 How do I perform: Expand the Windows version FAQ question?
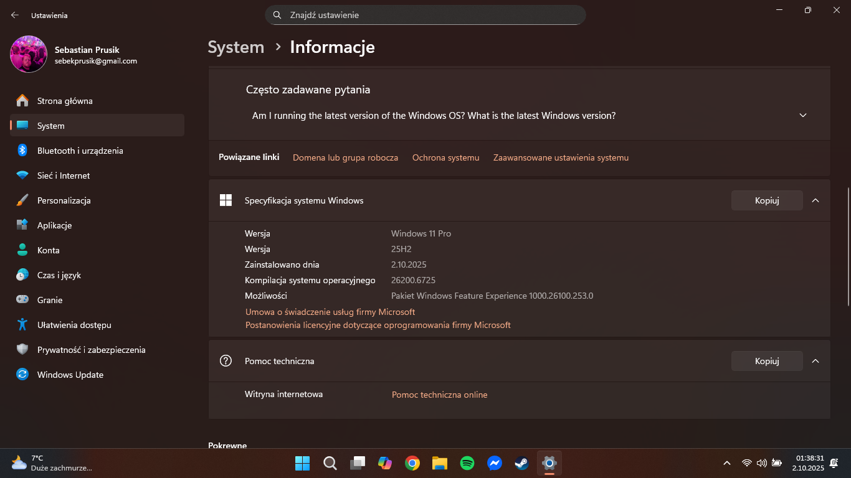[x=802, y=116]
